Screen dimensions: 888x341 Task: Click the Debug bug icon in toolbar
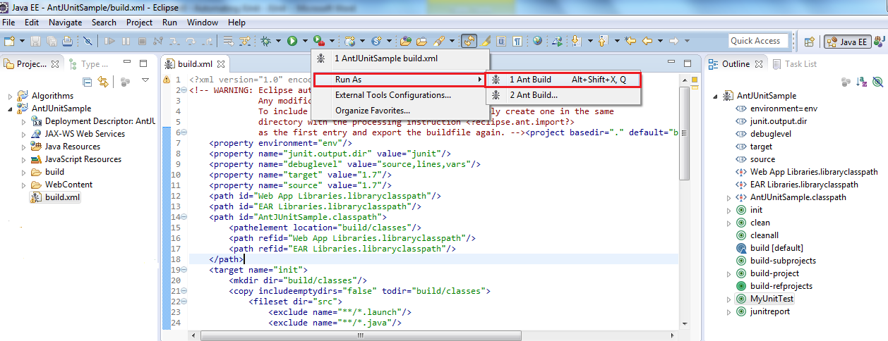[266, 42]
